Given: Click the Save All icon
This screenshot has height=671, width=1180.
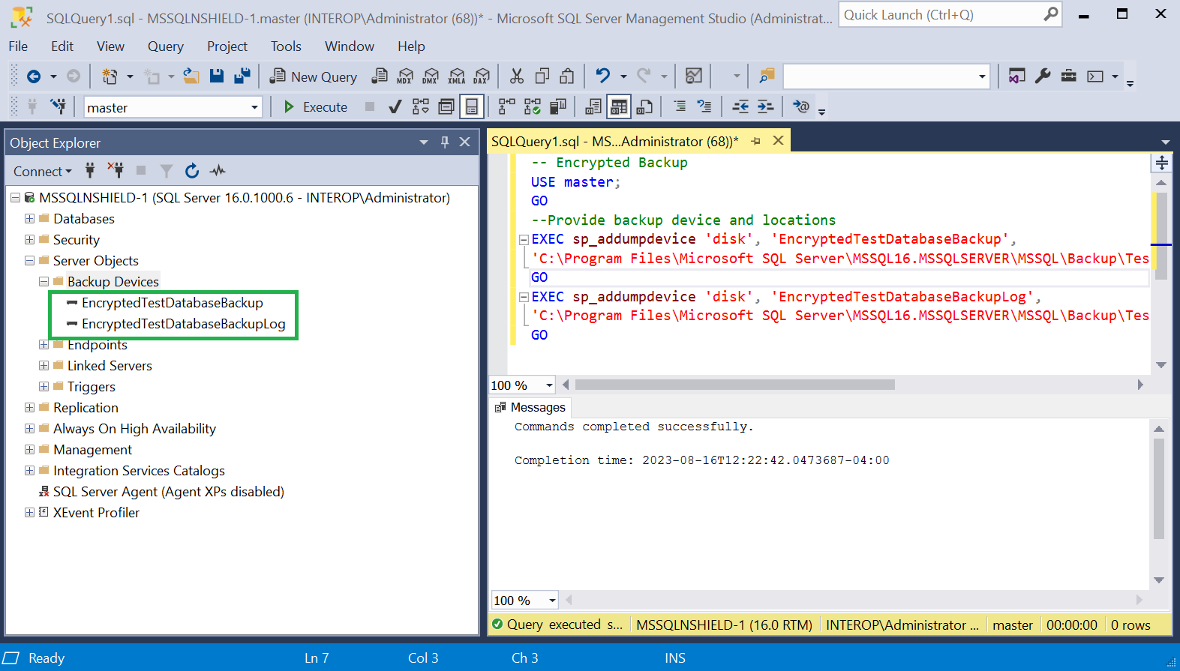Looking at the screenshot, I should click(242, 76).
